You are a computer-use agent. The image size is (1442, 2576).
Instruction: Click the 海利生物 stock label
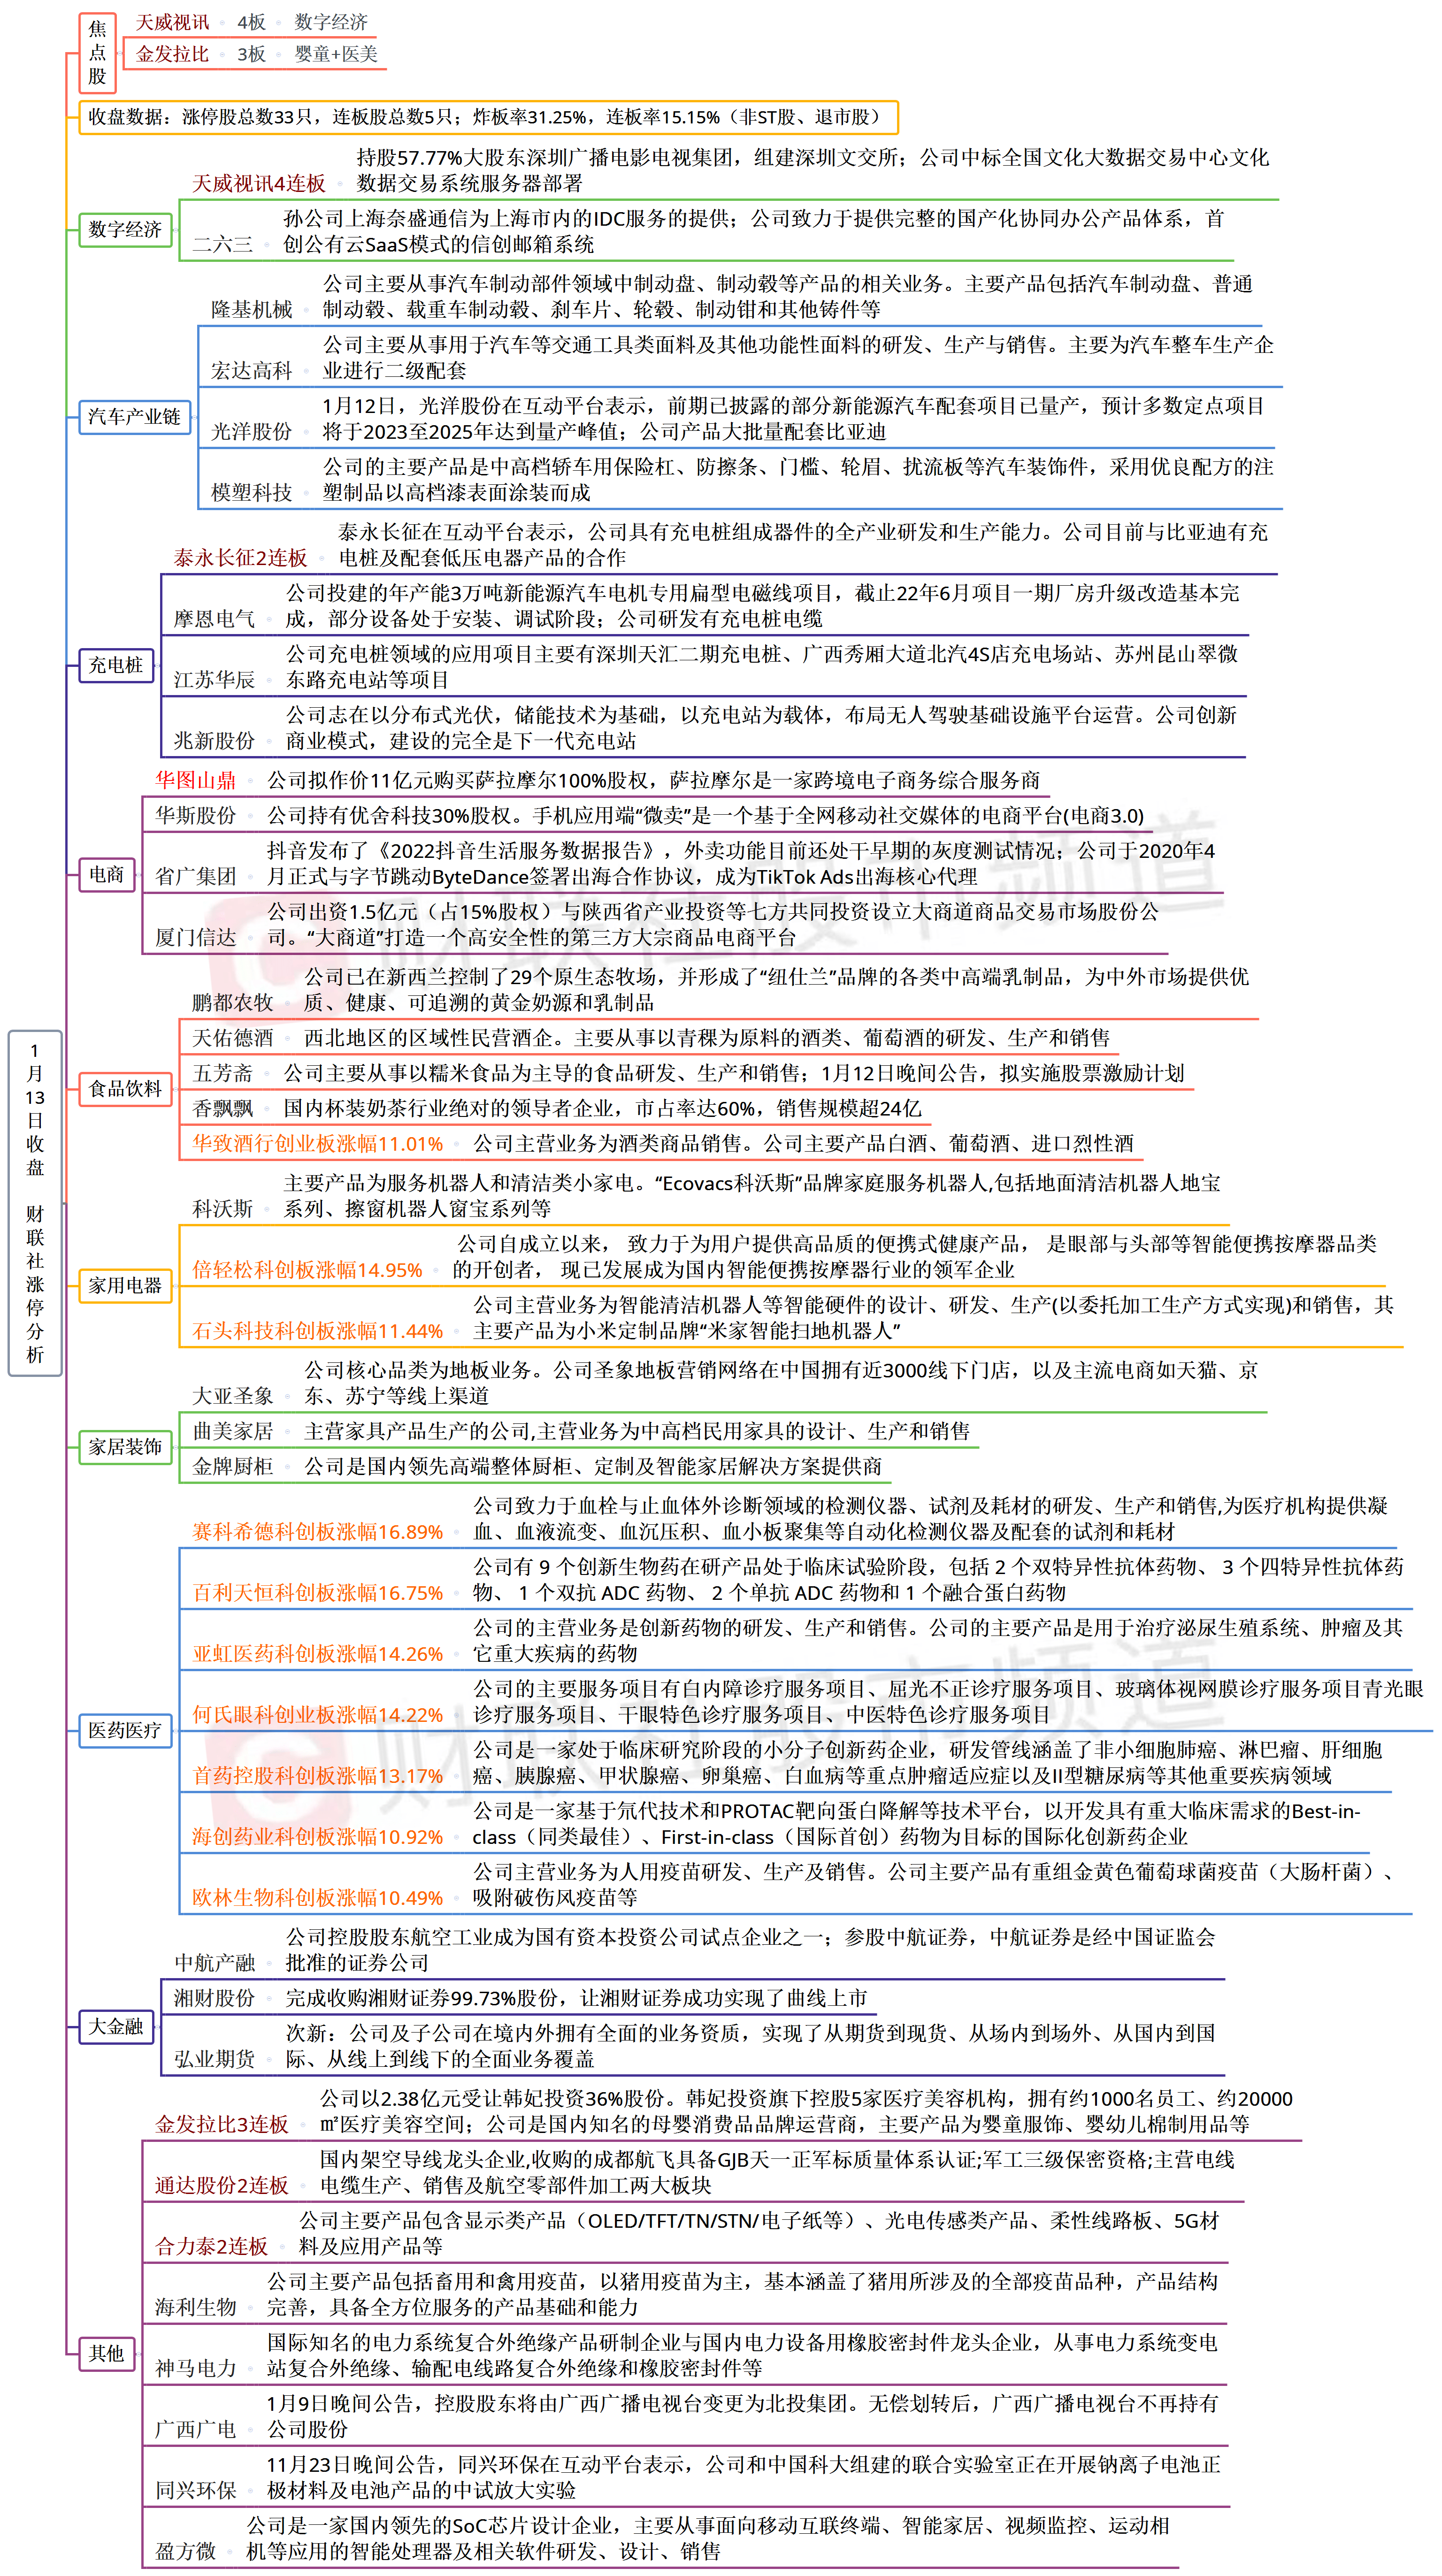[x=196, y=2307]
